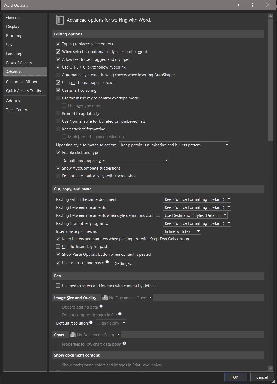Enable Use Normal style for bulleted lists
Image resolution: width=277 pixels, height=384 pixels.
pos(58,121)
